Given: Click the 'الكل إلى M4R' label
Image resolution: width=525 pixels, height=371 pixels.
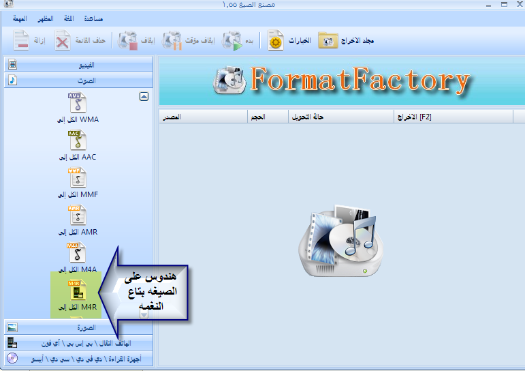Looking at the screenshot, I should (78, 308).
